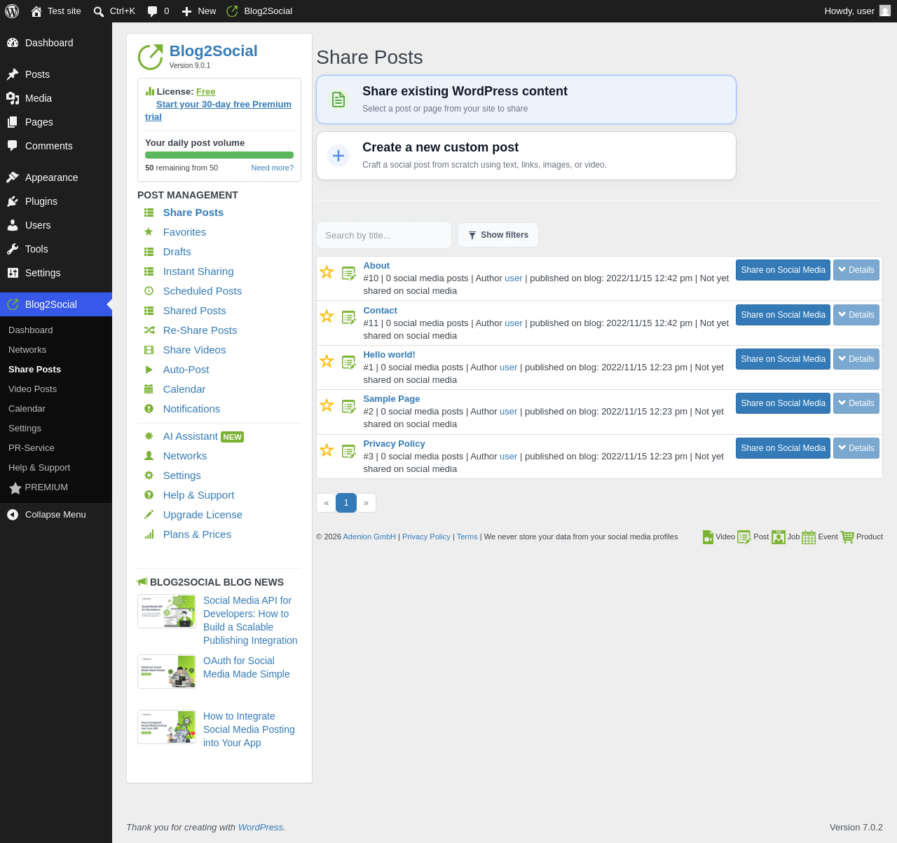Star the Contact post as favorite
Image resolution: width=897 pixels, height=843 pixels.
[x=327, y=316]
